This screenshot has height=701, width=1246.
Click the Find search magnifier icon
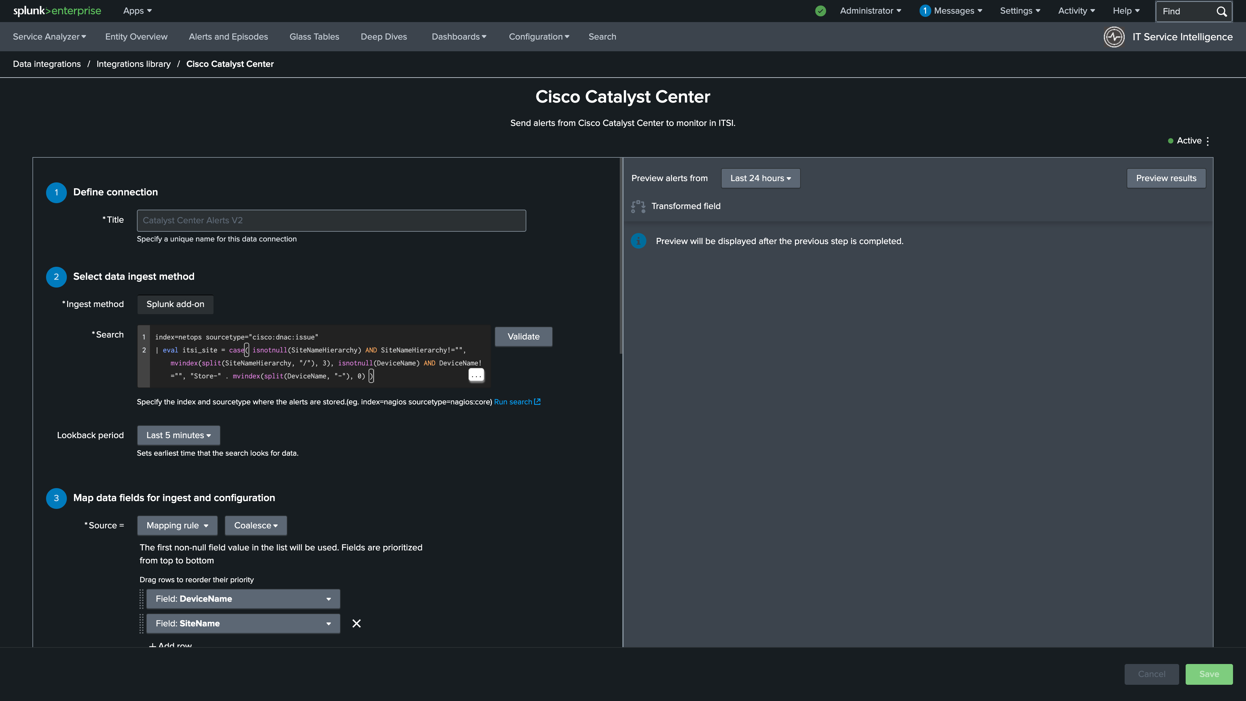coord(1222,11)
